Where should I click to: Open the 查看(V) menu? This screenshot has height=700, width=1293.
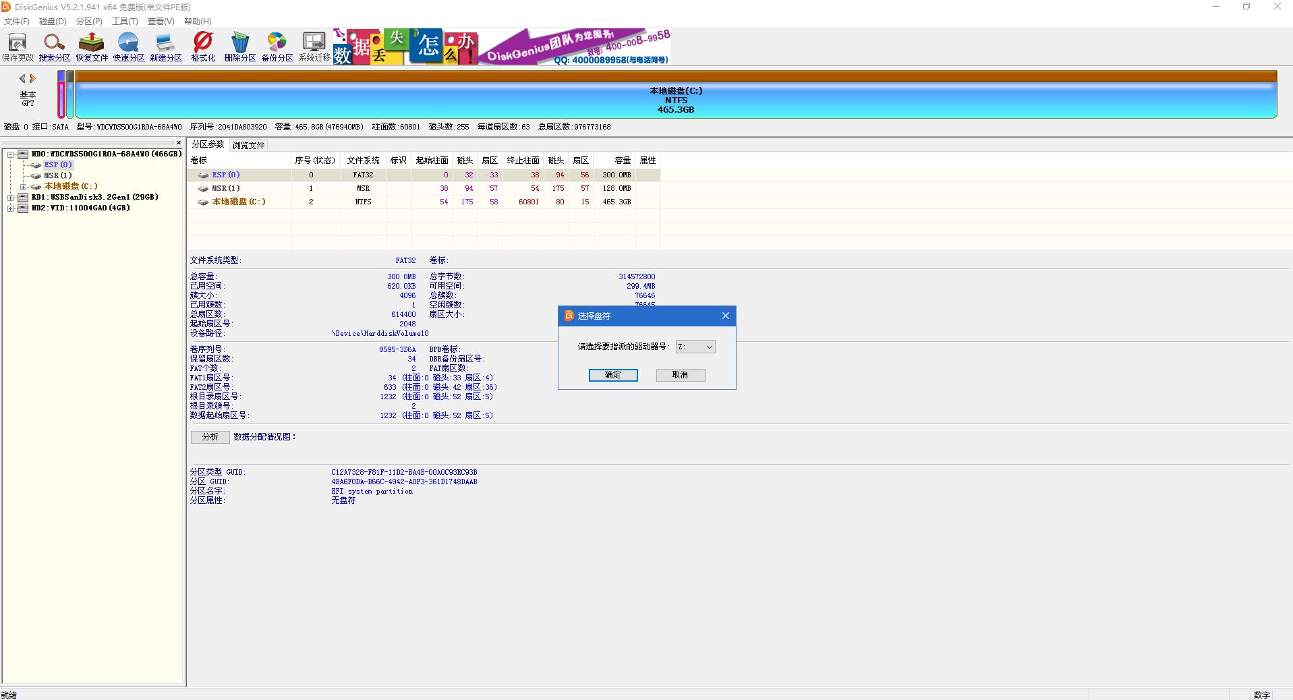161,22
